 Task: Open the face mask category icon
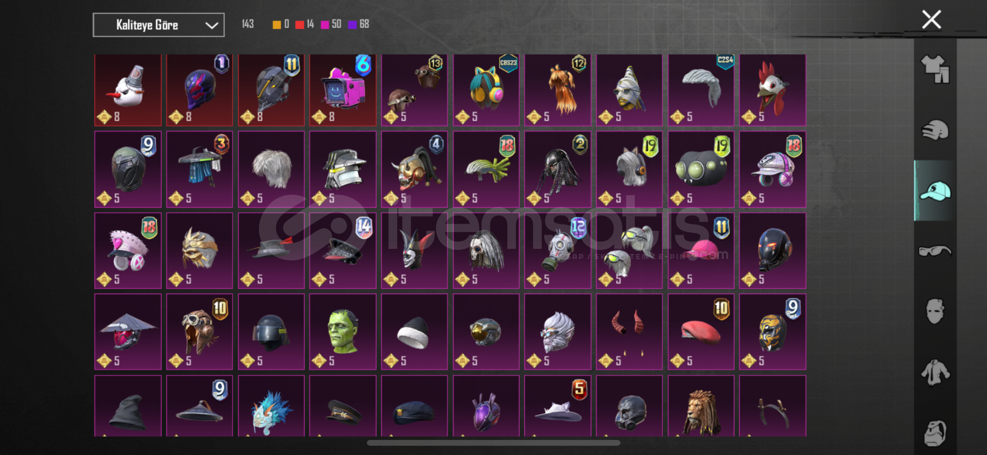(x=935, y=311)
